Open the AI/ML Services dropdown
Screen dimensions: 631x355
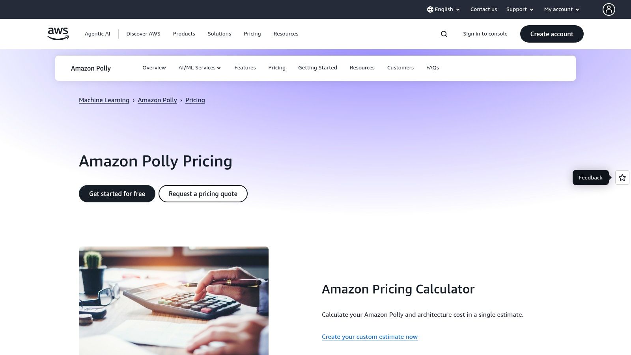click(200, 68)
